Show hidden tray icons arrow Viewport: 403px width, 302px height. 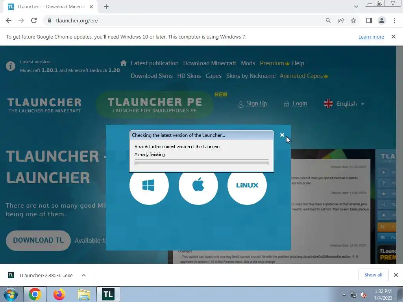(x=344, y=295)
